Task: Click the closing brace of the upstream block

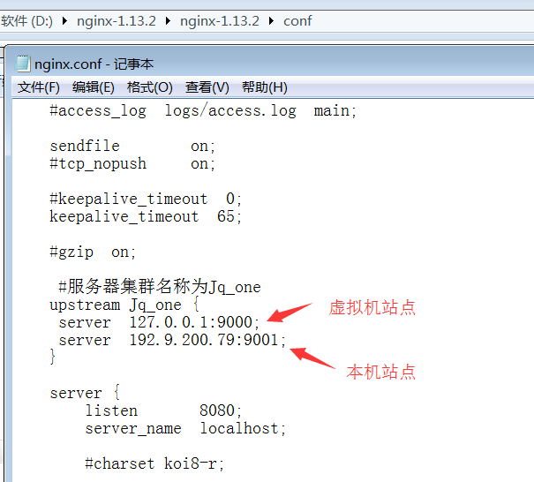Action: (52, 357)
